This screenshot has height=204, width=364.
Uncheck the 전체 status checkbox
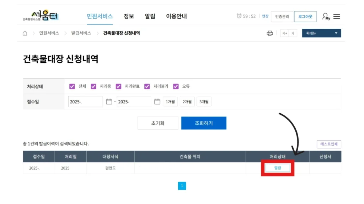72,86
